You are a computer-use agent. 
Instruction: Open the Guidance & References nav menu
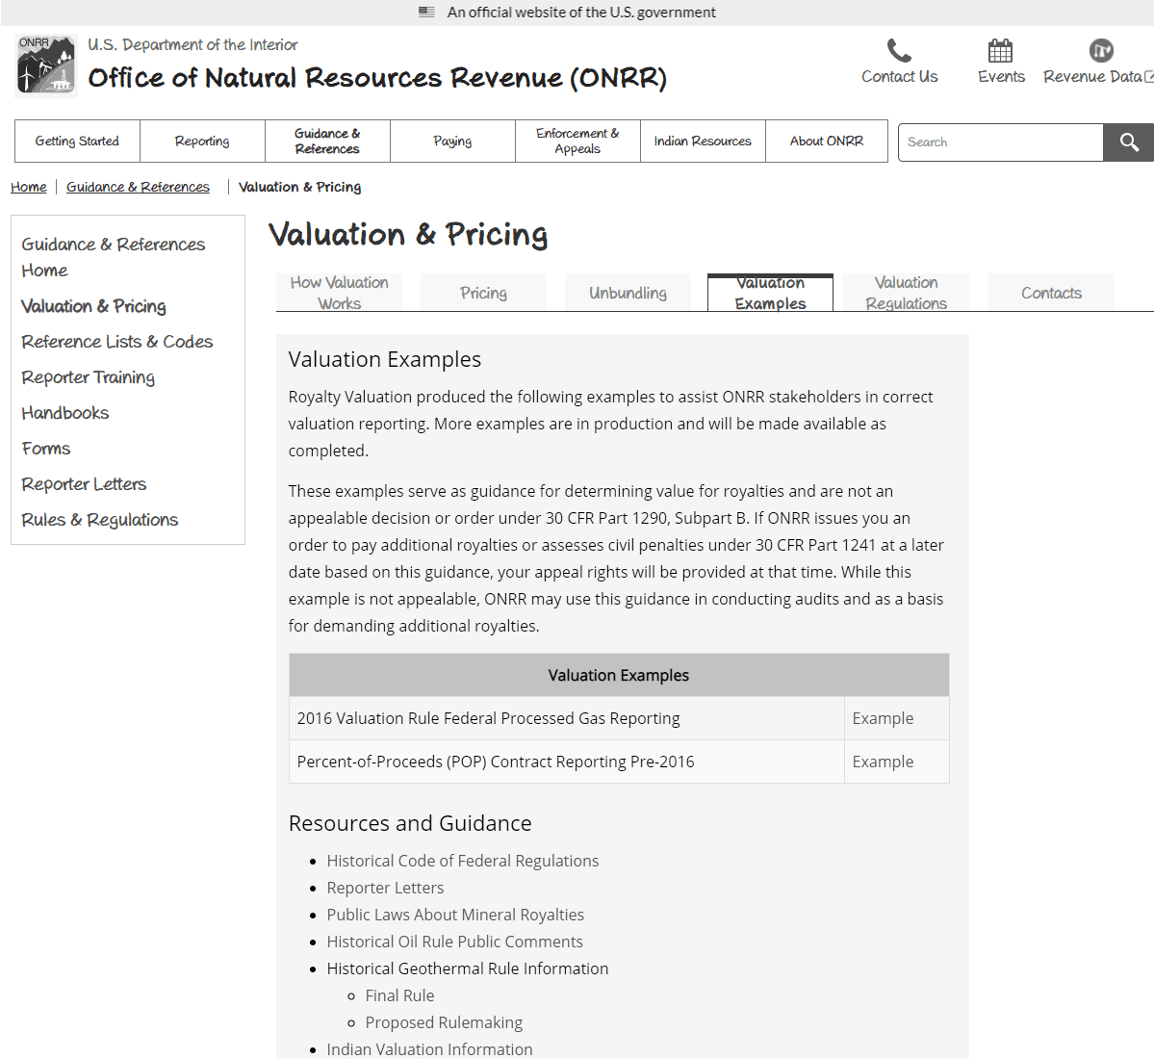tap(327, 142)
